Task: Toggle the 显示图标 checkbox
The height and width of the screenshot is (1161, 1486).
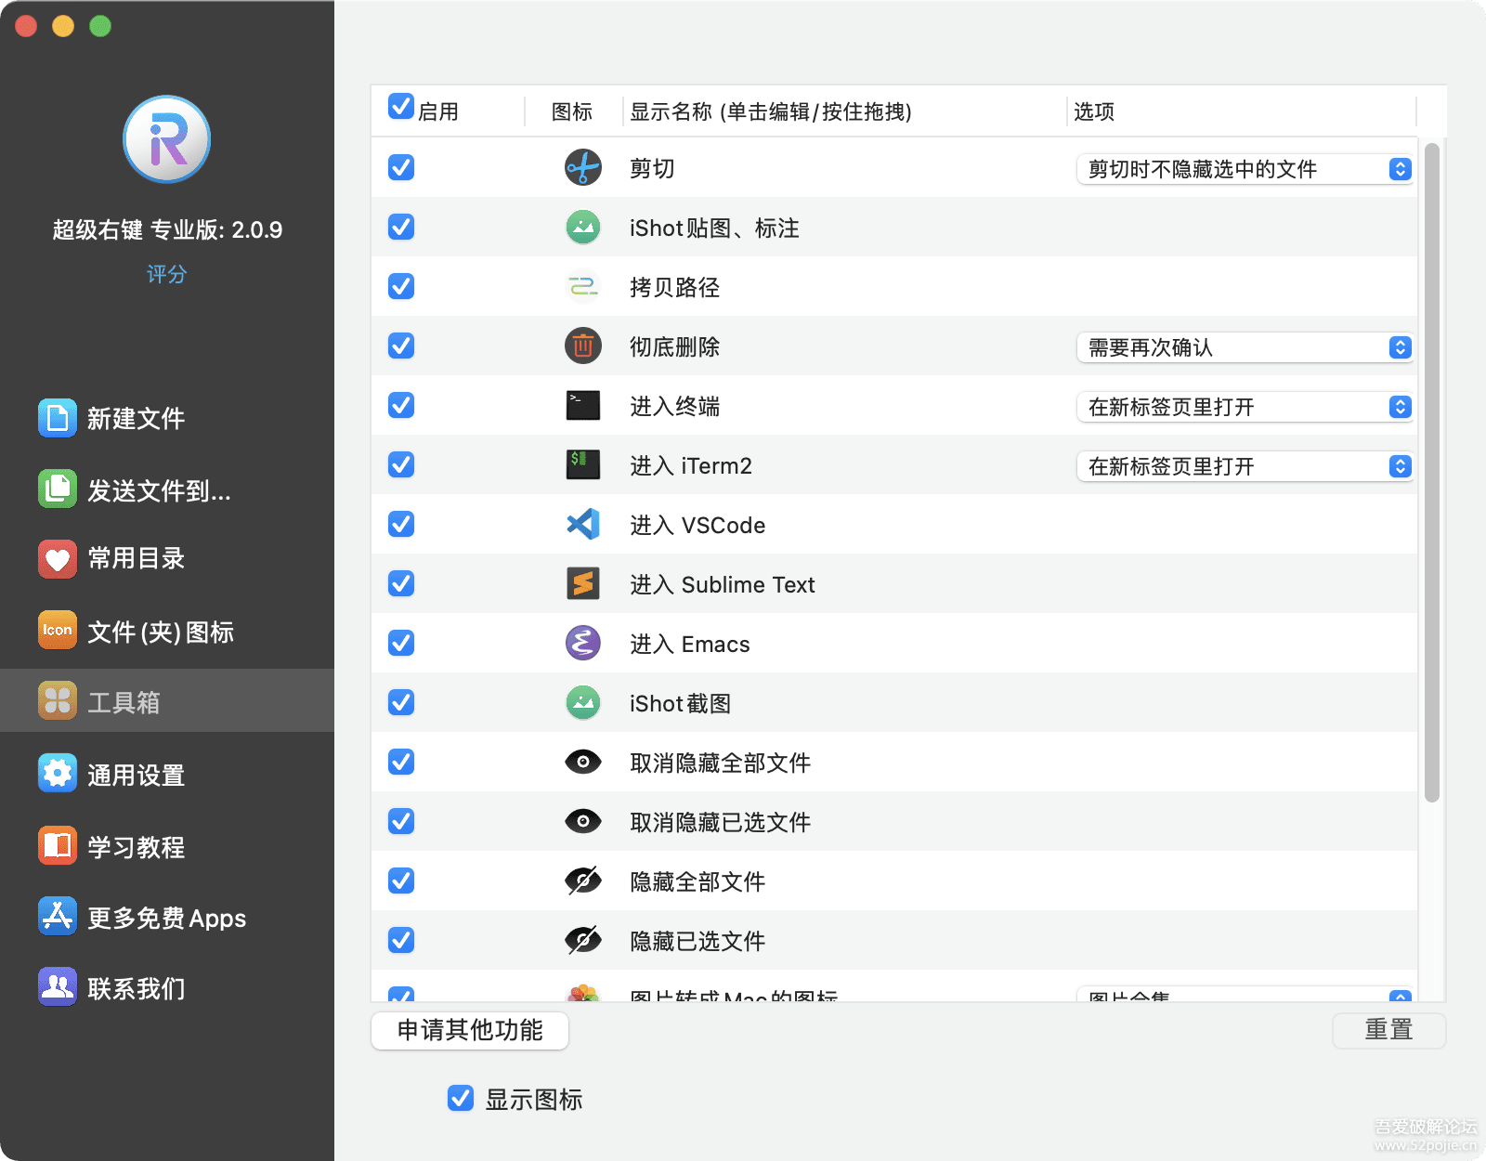Action: [461, 1100]
